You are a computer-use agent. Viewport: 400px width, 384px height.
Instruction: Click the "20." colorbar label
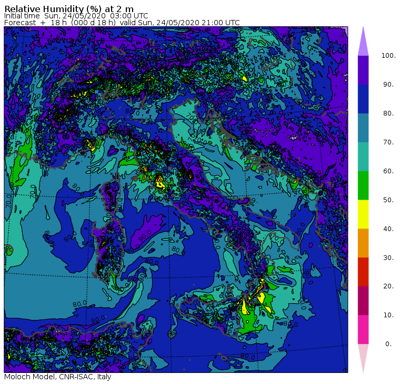(x=388, y=286)
